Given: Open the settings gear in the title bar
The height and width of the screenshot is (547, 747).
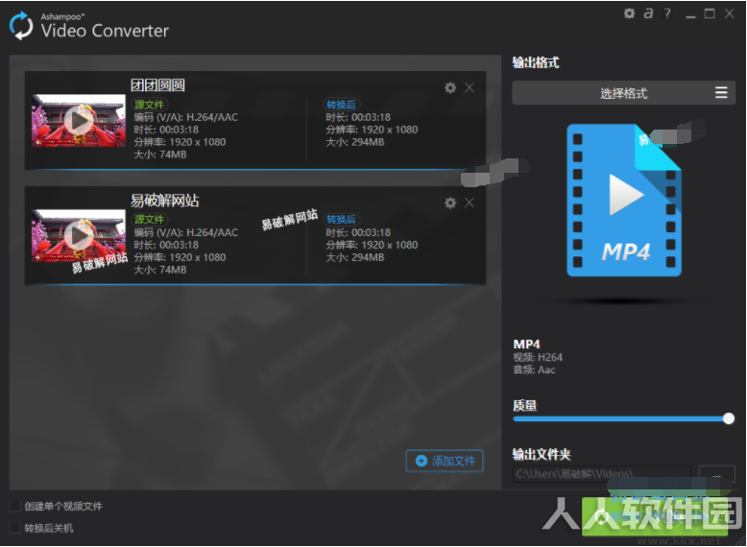Looking at the screenshot, I should point(629,13).
